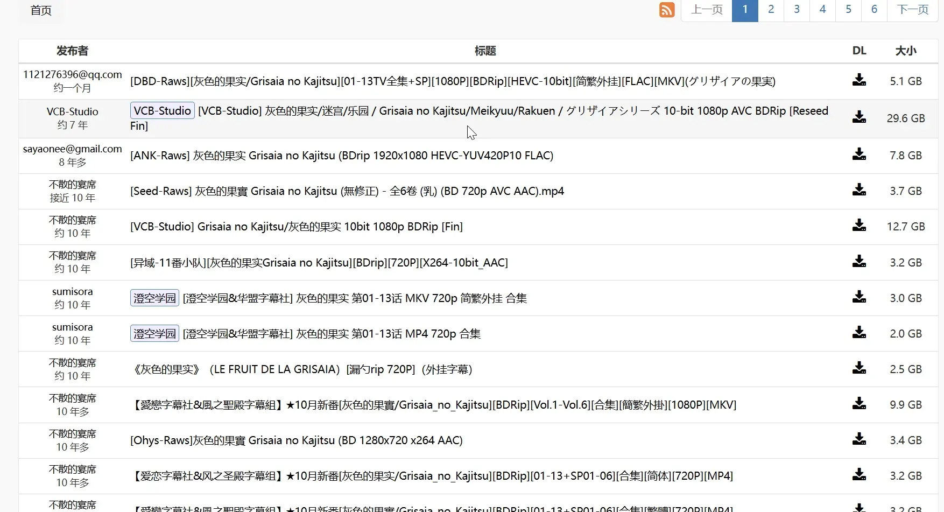Download the 澄空学园 MKV 3.0 GB torrent
Viewport: 944px width, 512px height.
point(859,297)
